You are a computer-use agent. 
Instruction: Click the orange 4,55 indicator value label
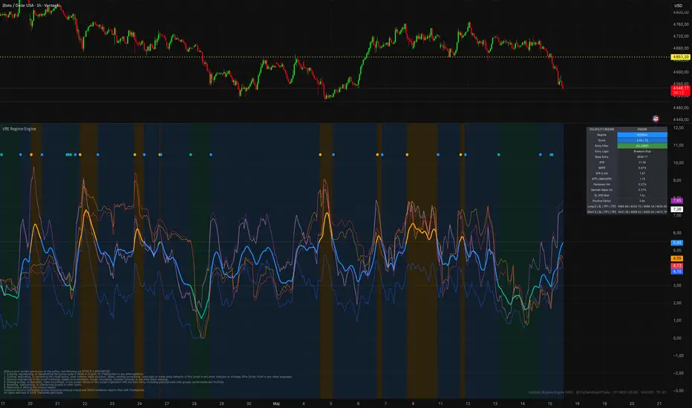pos(677,258)
